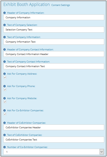107x157 pixels.
Task: Disable the Ask For Company Website checkbox
Action: 5,102
